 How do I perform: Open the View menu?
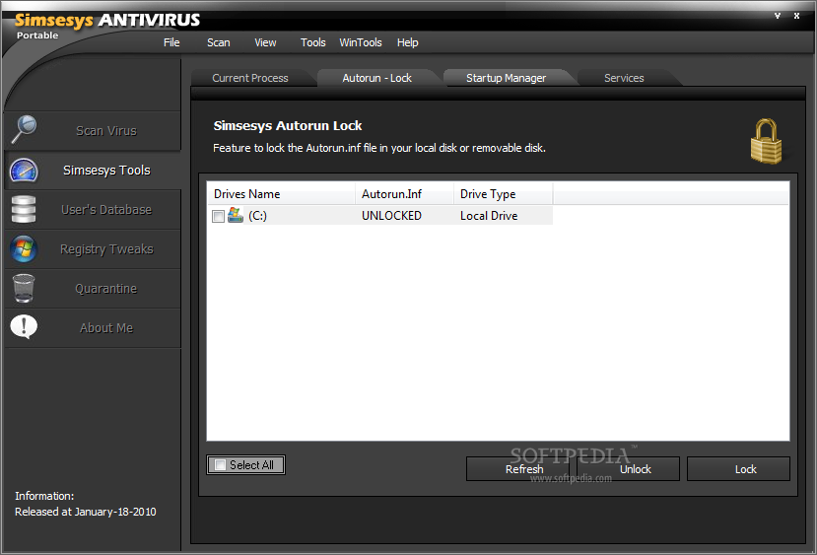[265, 42]
